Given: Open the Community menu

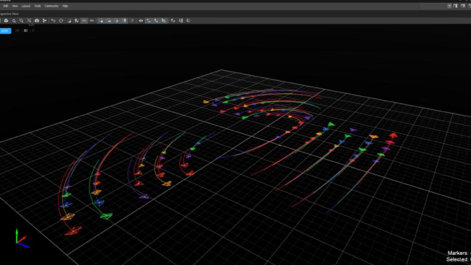Looking at the screenshot, I should pos(51,6).
